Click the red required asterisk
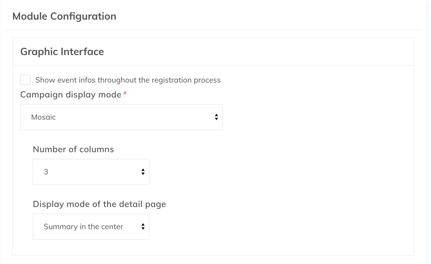This screenshot has height=264, width=431. 125,93
